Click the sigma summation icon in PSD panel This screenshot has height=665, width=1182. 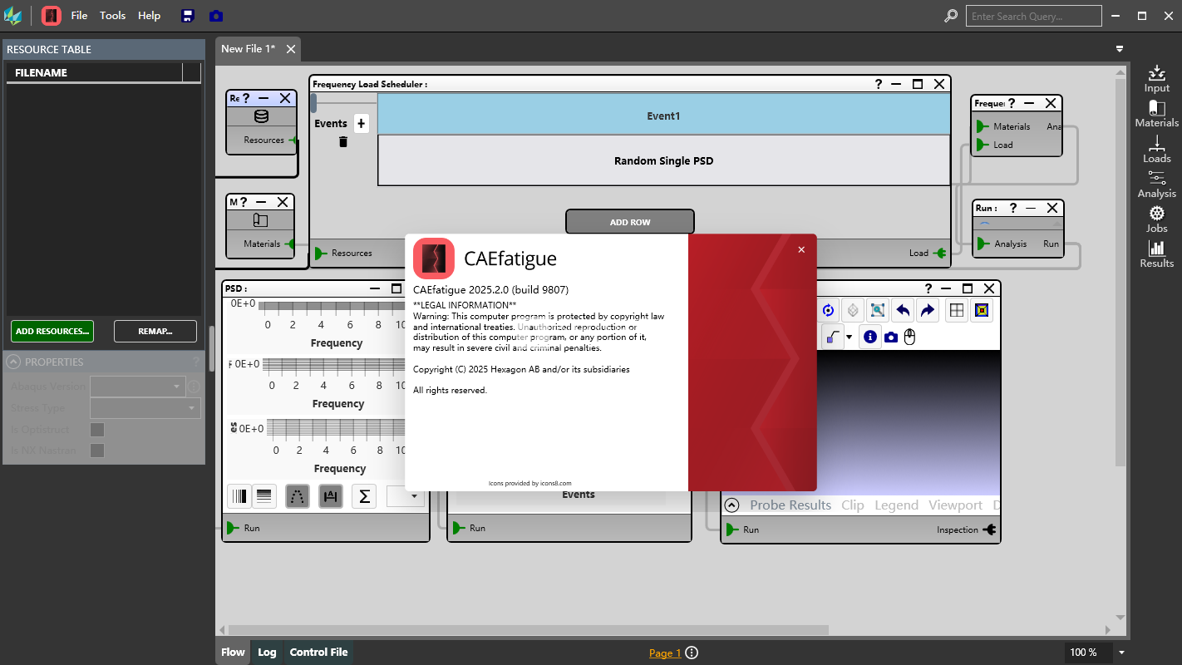coord(363,497)
